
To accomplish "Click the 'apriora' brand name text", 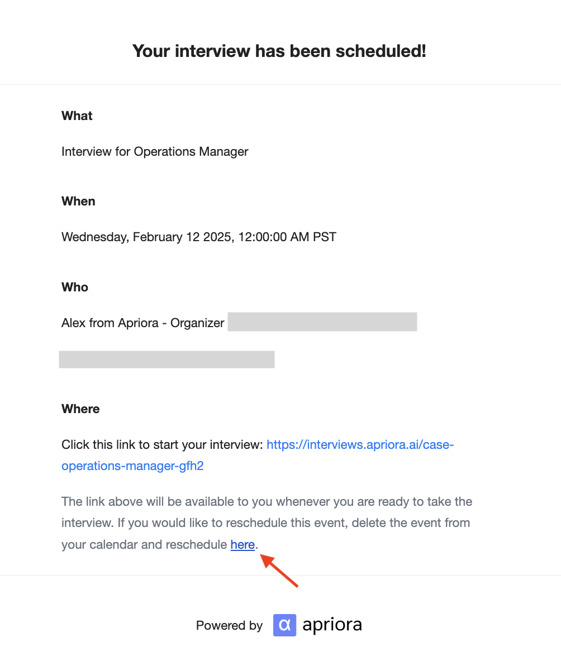I will [332, 625].
